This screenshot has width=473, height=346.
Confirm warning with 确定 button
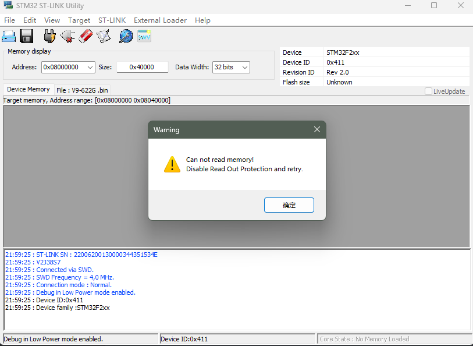point(289,205)
